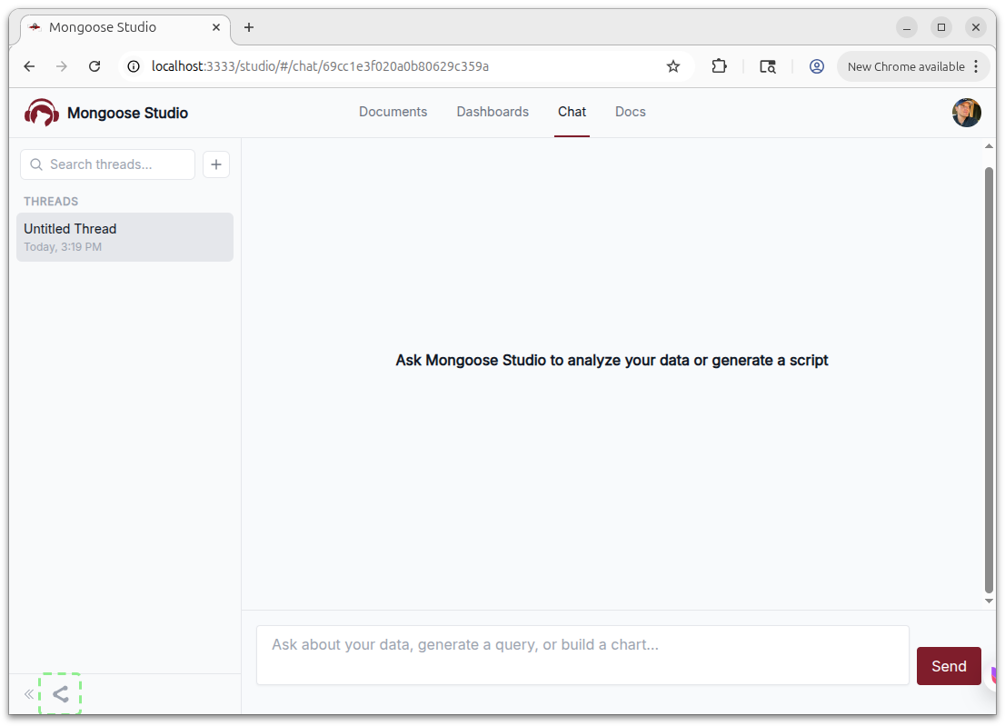1005x726 pixels.
Task: Click the Mongoose Studio logo icon
Action: click(x=42, y=113)
